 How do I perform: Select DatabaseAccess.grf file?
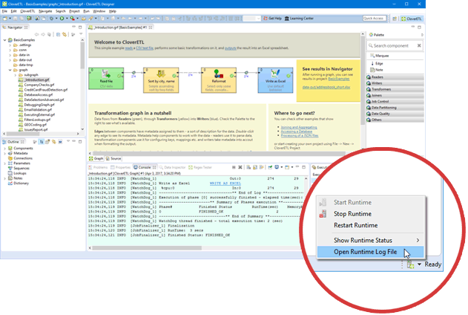(35, 95)
